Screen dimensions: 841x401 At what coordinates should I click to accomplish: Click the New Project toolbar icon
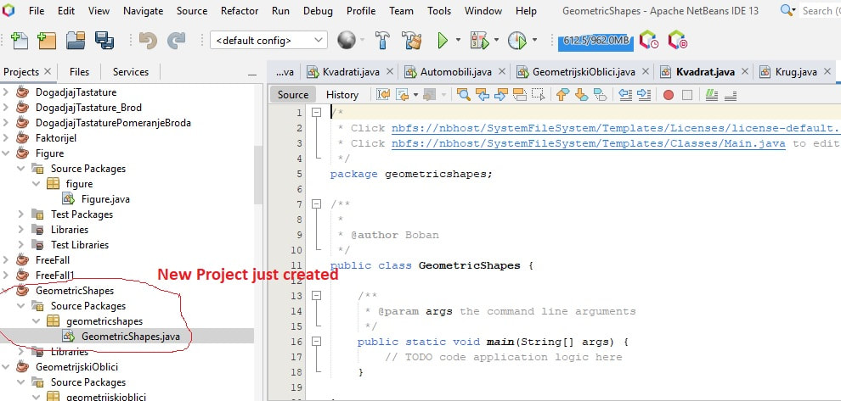(x=47, y=40)
